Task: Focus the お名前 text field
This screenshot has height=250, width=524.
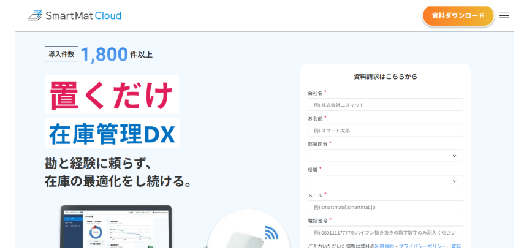Action: click(x=385, y=131)
